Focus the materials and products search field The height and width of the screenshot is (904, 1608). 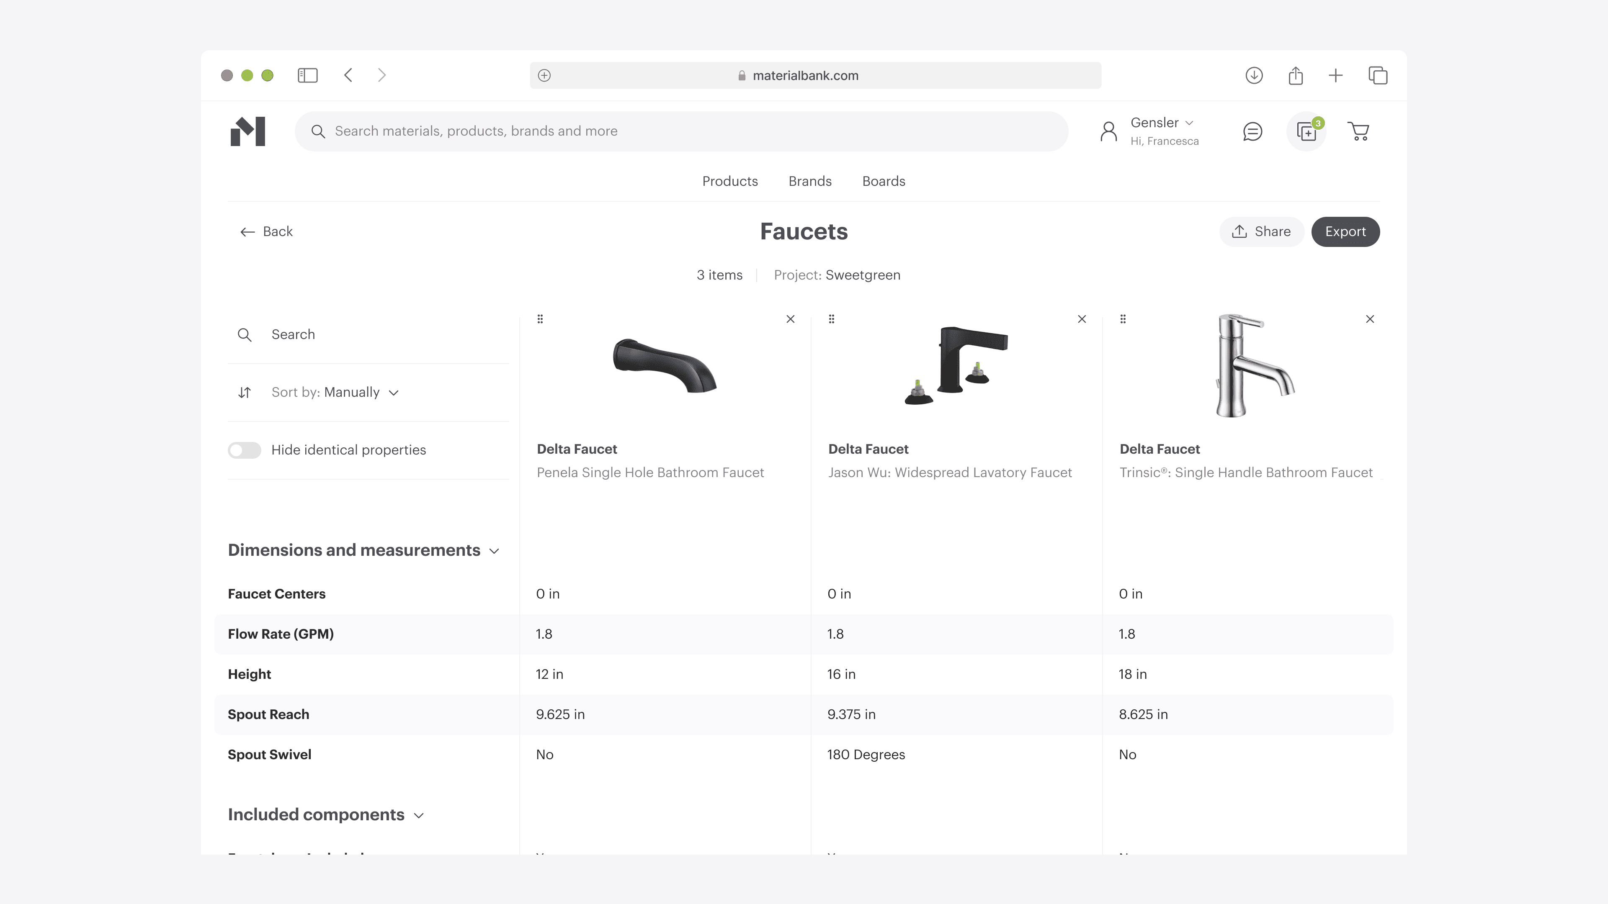[681, 131]
